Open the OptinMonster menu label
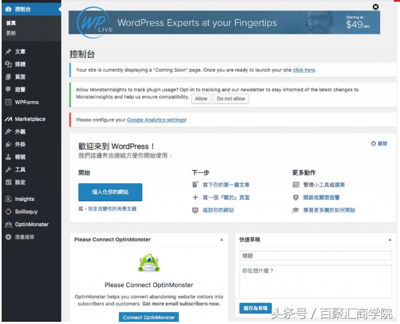400x324 pixels. click(32, 224)
